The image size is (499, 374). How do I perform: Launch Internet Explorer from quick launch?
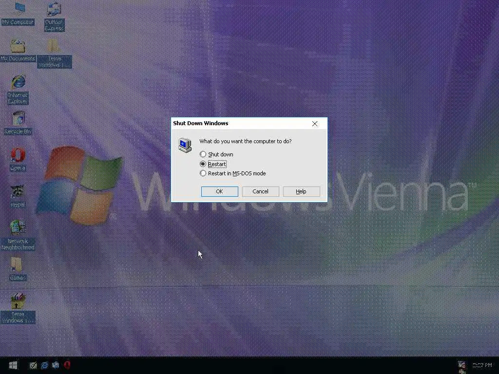pos(44,365)
